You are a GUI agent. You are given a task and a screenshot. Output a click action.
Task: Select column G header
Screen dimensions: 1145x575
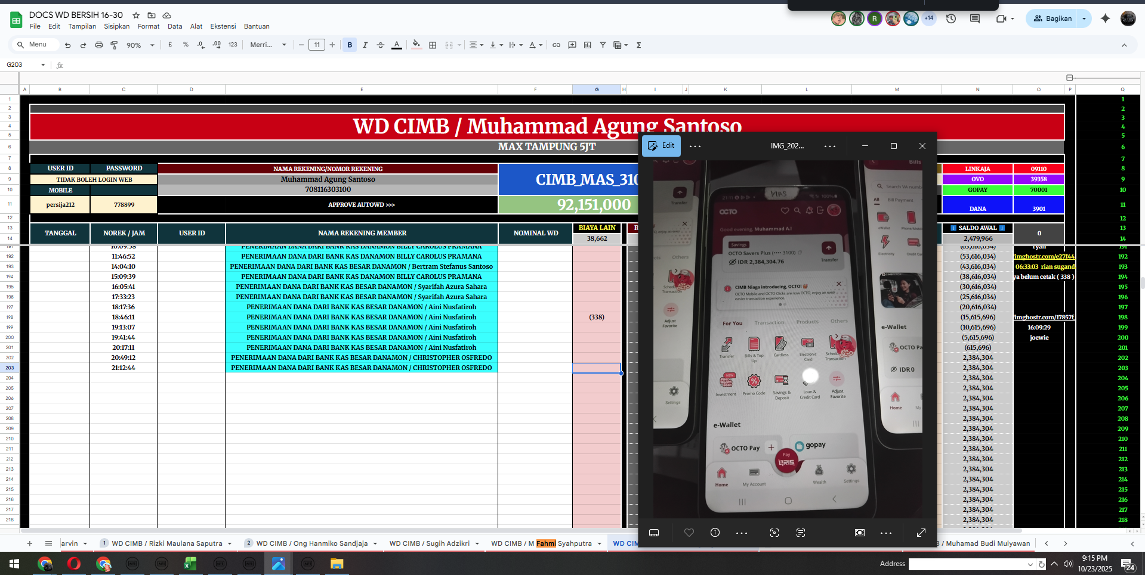(597, 89)
